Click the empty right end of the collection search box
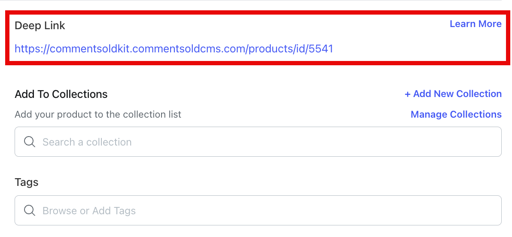 pyautogui.click(x=457, y=142)
